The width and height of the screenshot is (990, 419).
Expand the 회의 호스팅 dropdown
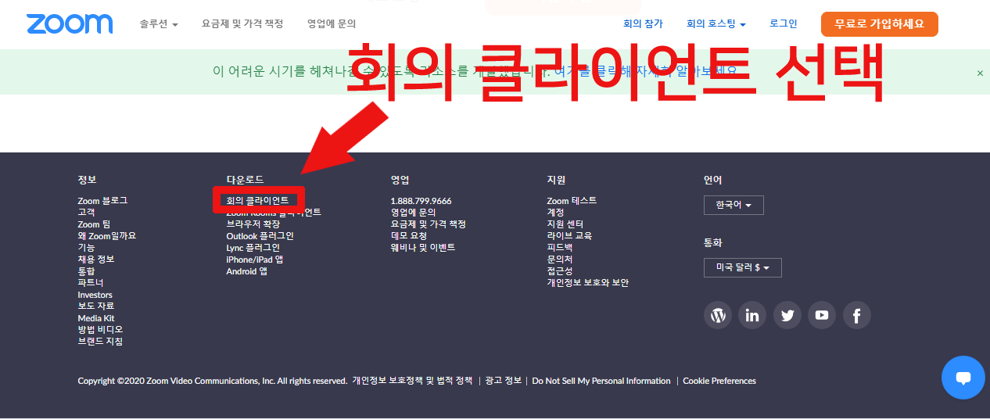click(x=716, y=24)
